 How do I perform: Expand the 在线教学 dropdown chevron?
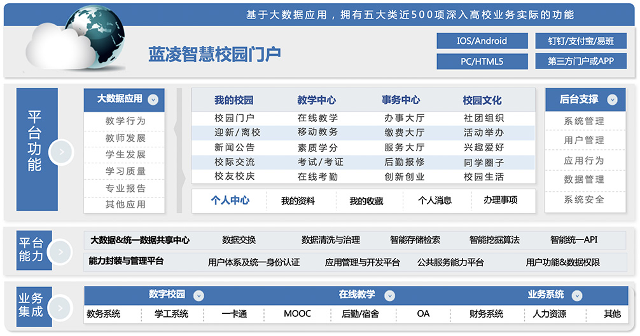(390, 296)
